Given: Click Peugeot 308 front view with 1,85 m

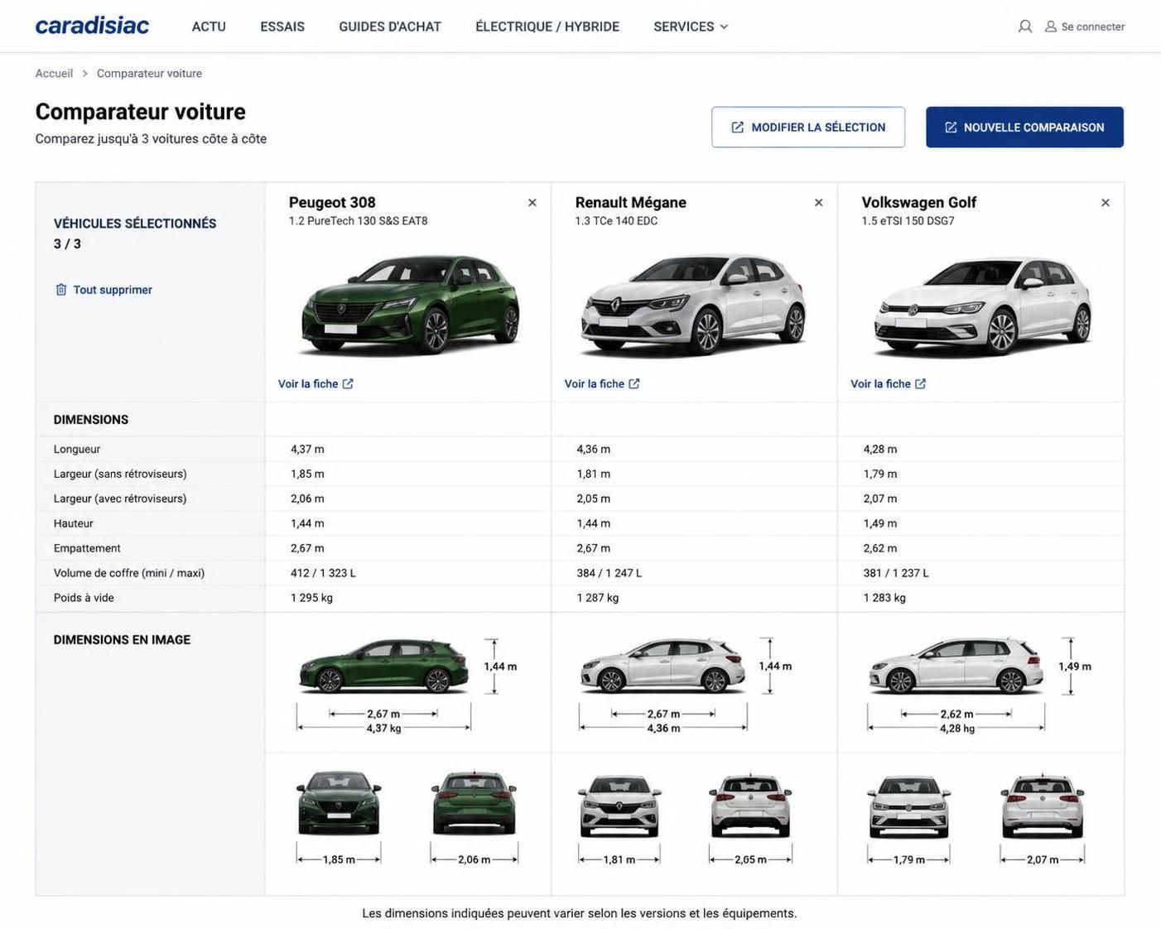Looking at the screenshot, I should [x=339, y=803].
